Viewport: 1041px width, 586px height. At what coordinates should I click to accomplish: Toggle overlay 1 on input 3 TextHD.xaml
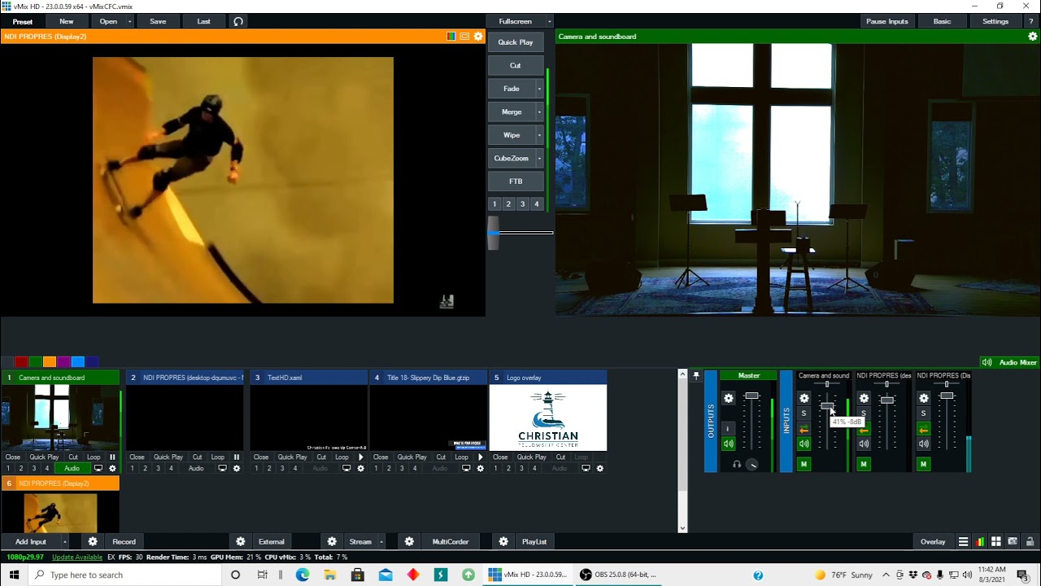[256, 469]
